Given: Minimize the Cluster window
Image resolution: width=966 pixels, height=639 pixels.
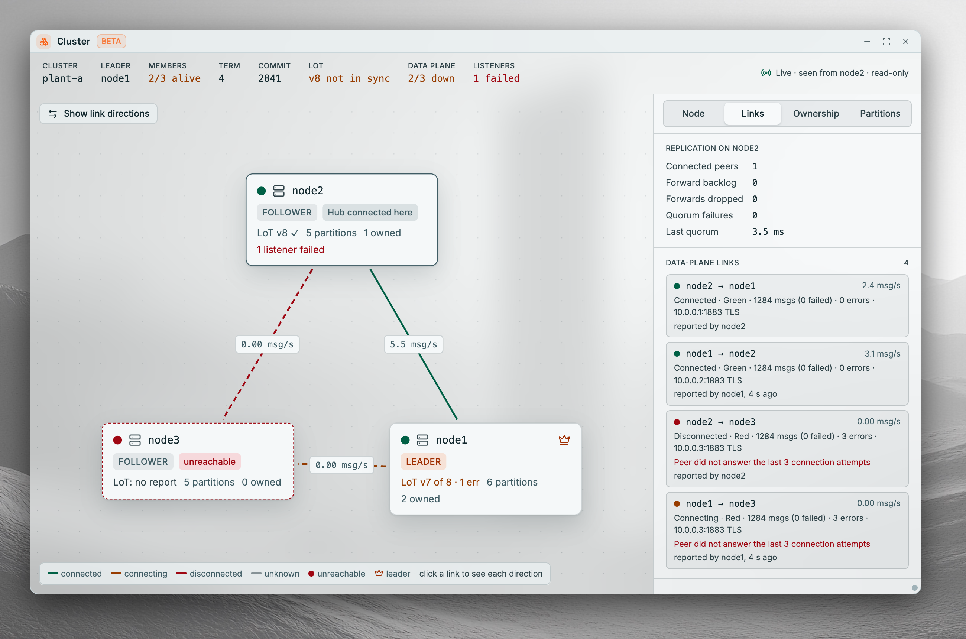Looking at the screenshot, I should (867, 42).
